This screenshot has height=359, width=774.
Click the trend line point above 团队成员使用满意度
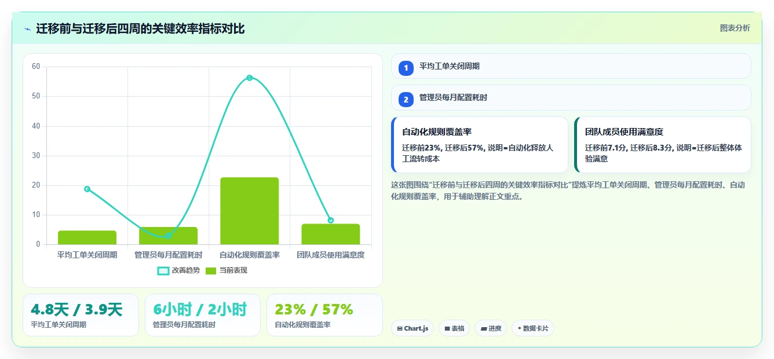(330, 220)
